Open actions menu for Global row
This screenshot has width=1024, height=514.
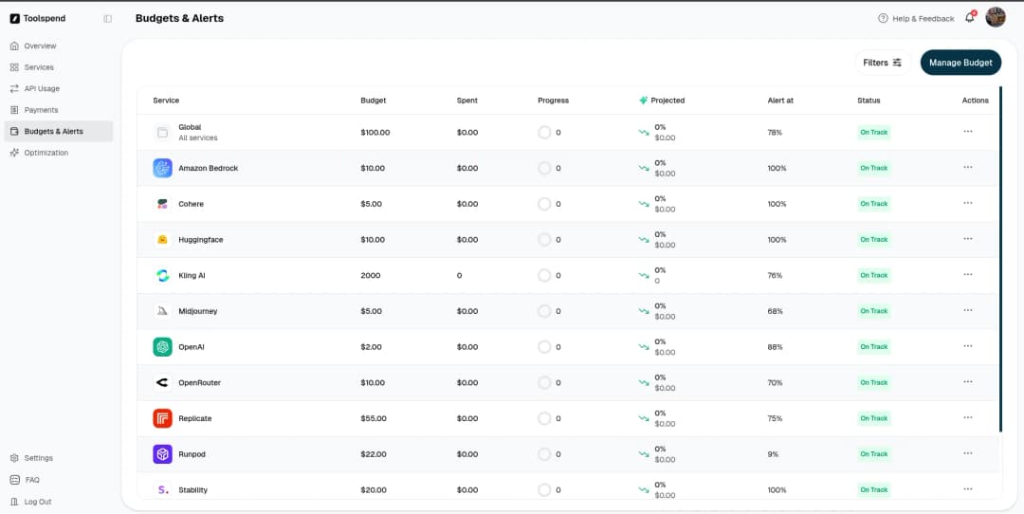coord(967,132)
